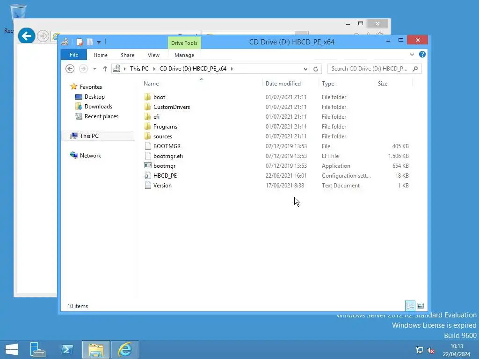Viewport: 479px width, 359px height.
Task: Launch PowerShell from the taskbar
Action: (x=67, y=350)
